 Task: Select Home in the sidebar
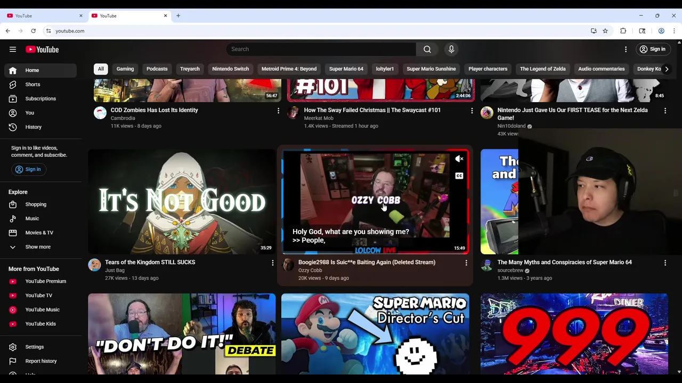coord(40,70)
